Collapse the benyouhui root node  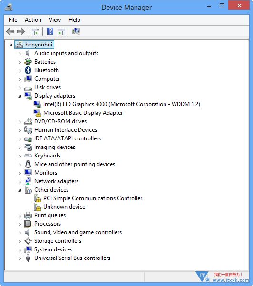click(x=10, y=45)
